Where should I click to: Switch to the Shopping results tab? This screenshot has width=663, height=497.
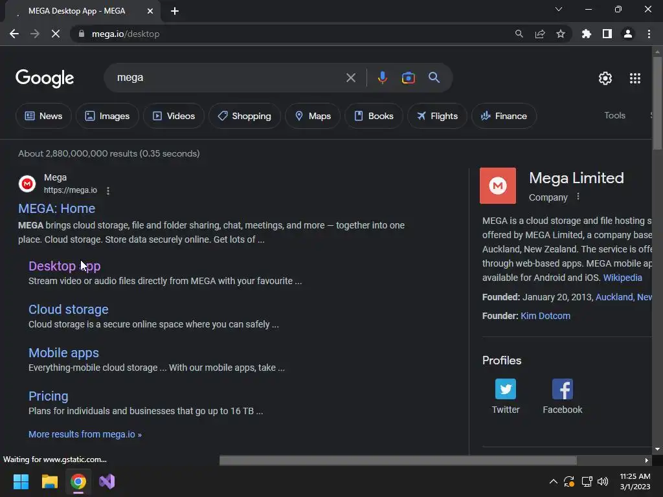point(244,116)
